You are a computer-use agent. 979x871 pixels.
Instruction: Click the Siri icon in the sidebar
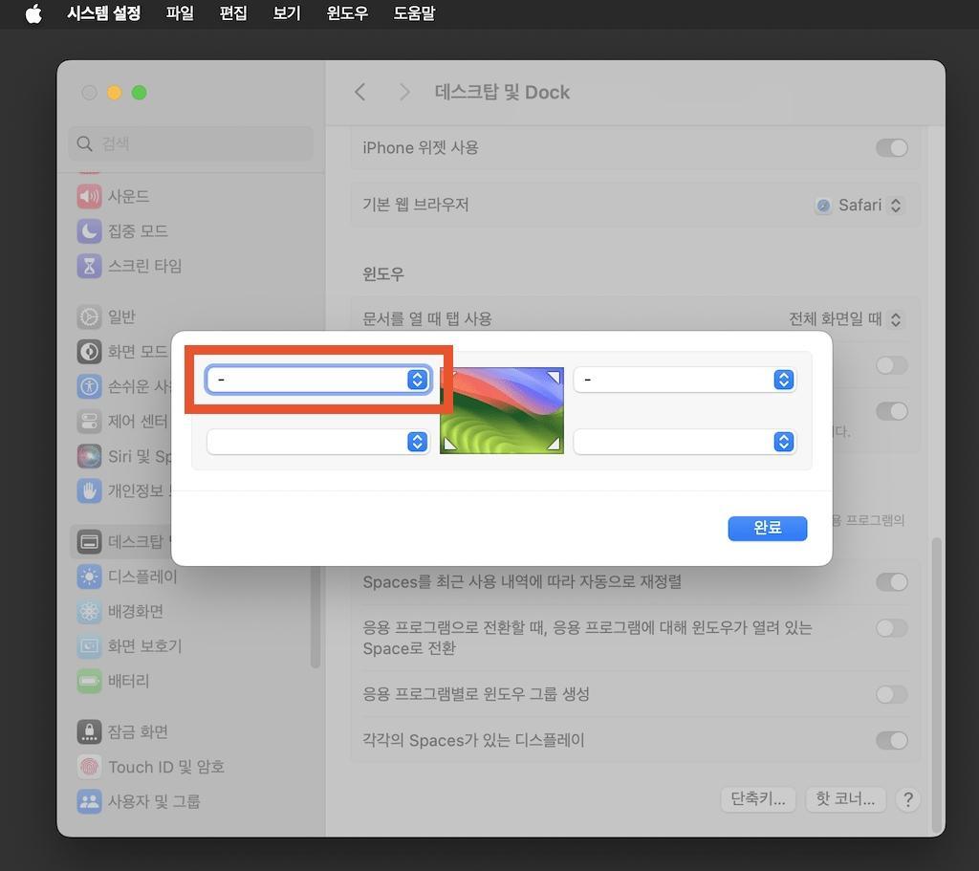point(89,456)
